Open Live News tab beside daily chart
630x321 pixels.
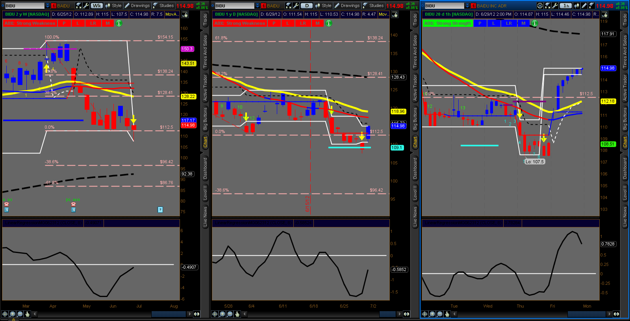(x=415, y=217)
